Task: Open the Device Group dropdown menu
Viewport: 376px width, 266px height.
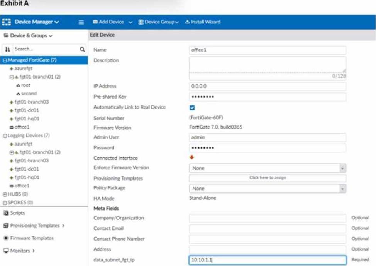Action: pos(158,22)
